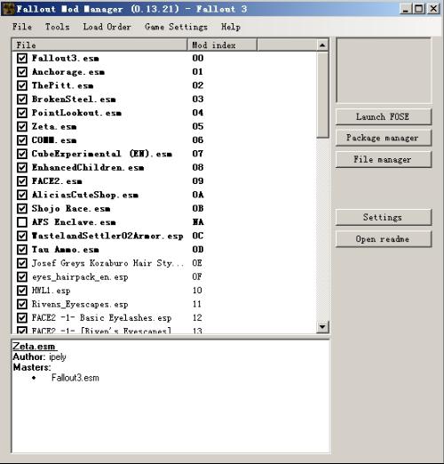
Task: Disable ThePitt.esm plugin checkbox
Action: 22,85
